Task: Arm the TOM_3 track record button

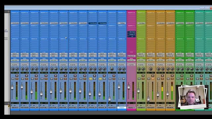Action: point(66,76)
